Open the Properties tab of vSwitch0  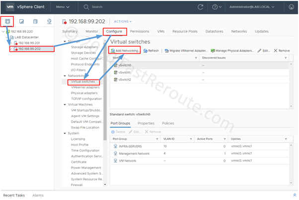pos(146,123)
